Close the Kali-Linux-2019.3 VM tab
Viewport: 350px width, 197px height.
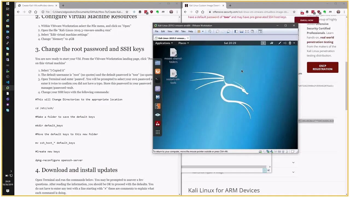[x=188, y=38]
